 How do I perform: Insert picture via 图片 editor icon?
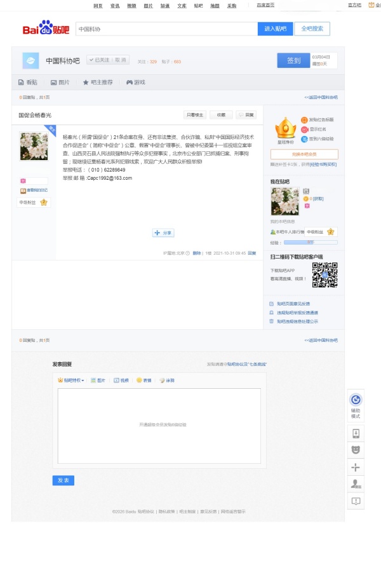coord(98,381)
